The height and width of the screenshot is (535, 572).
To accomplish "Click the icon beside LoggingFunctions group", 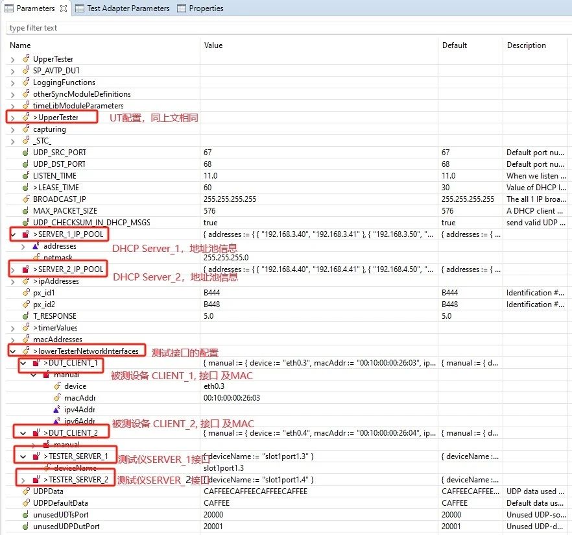I will [x=26, y=82].
